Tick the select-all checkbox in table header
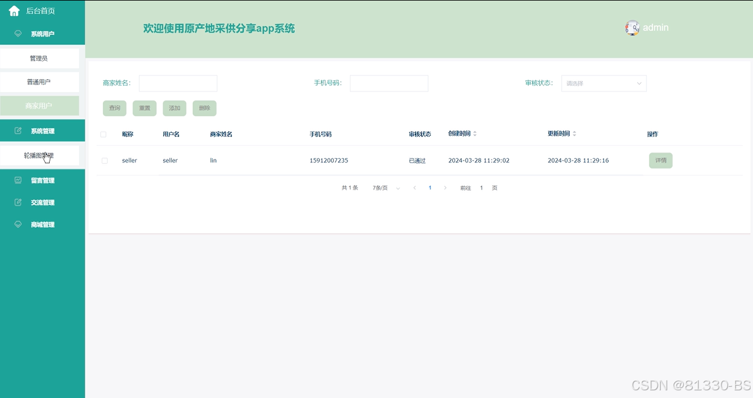753x398 pixels. 103,135
